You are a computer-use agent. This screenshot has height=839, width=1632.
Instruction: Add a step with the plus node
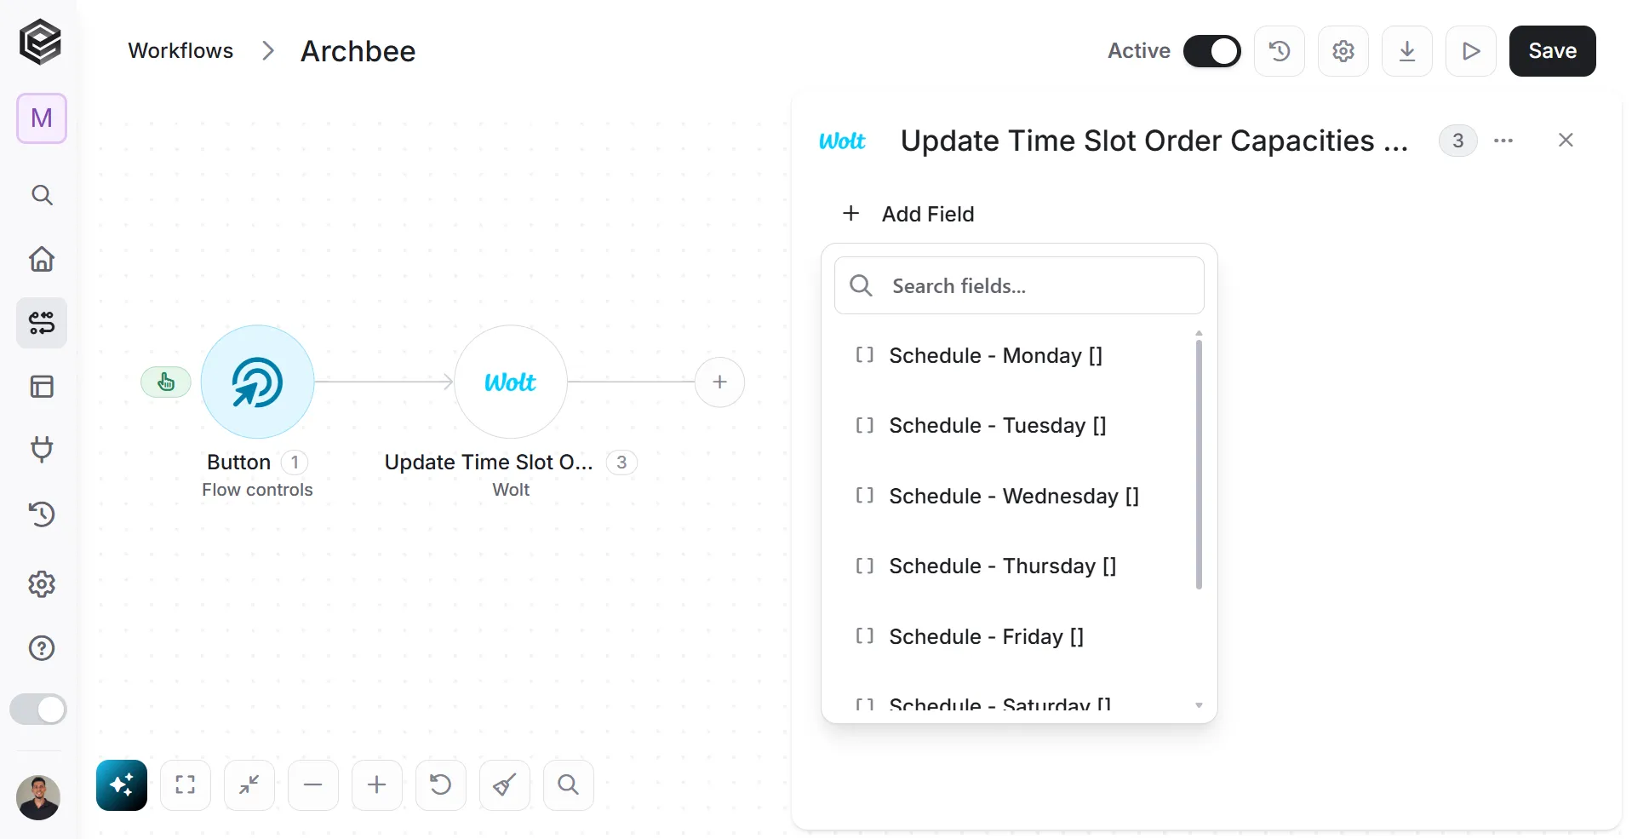719,382
